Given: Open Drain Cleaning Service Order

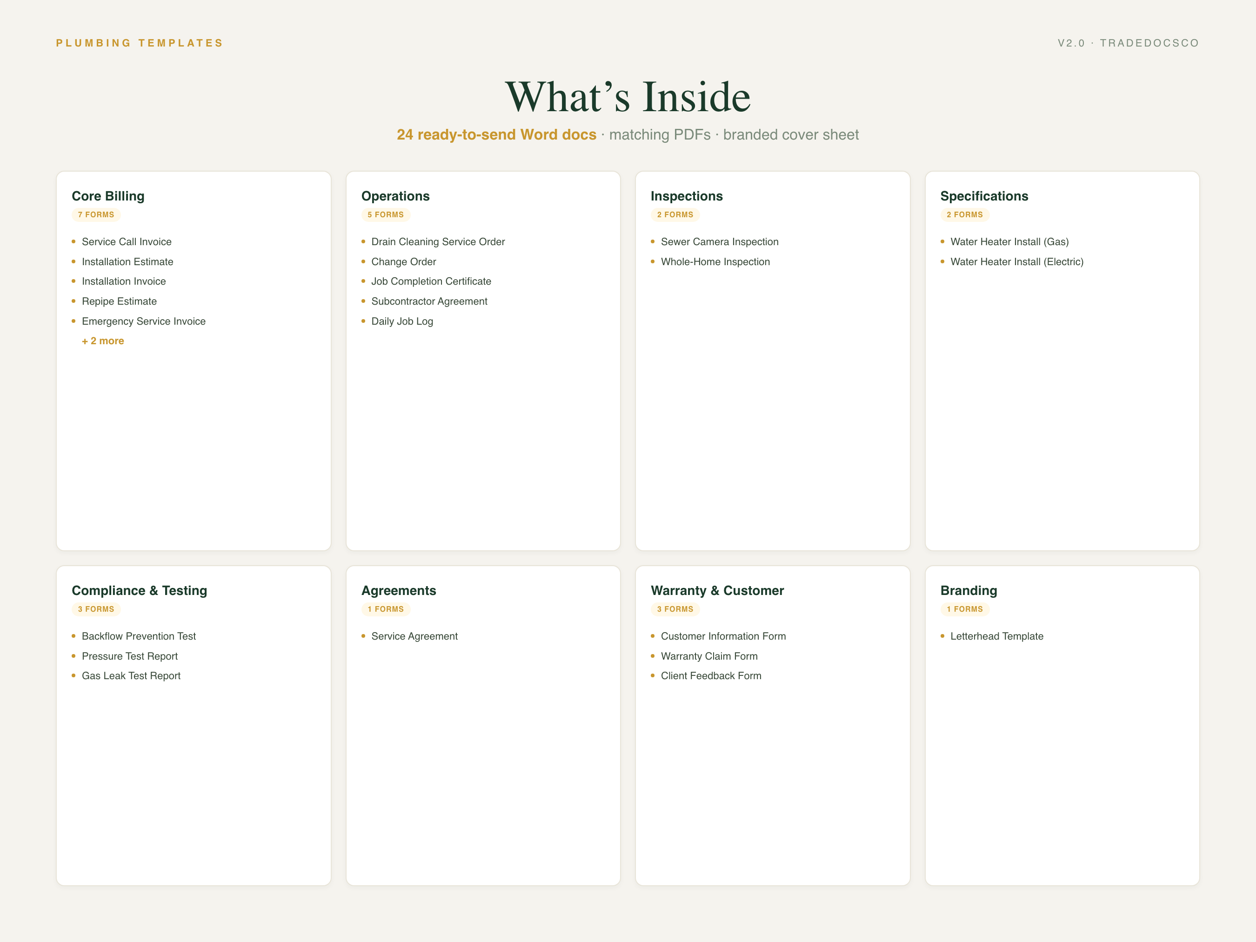Looking at the screenshot, I should pos(438,241).
